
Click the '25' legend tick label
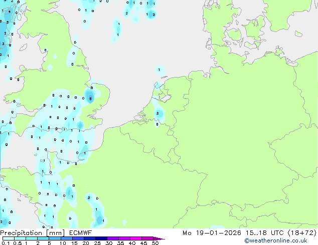(x=97, y=243)
